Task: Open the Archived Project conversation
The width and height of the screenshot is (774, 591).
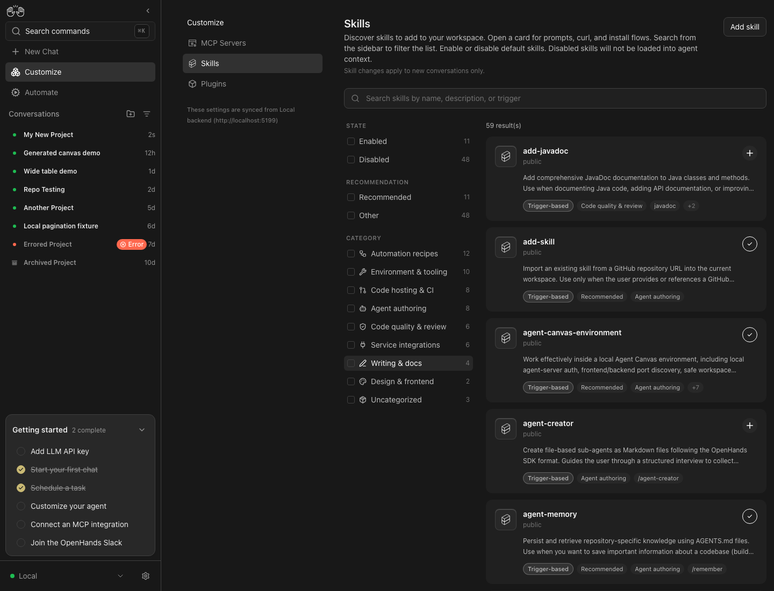Action: click(x=80, y=263)
